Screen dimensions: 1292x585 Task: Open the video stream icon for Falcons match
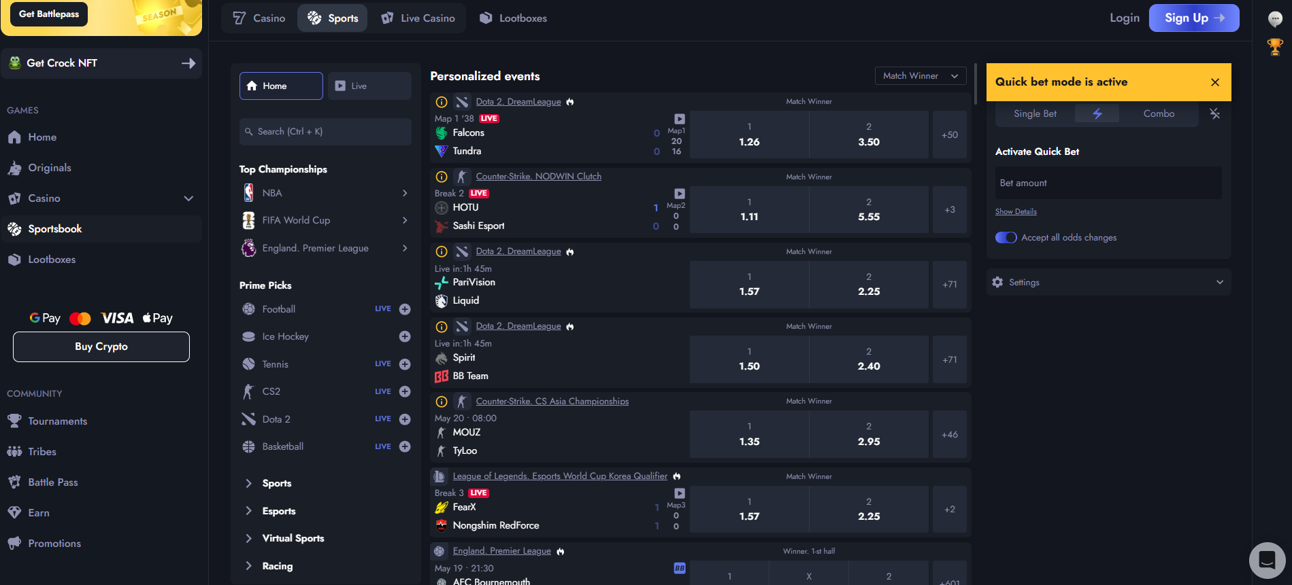pyautogui.click(x=679, y=119)
